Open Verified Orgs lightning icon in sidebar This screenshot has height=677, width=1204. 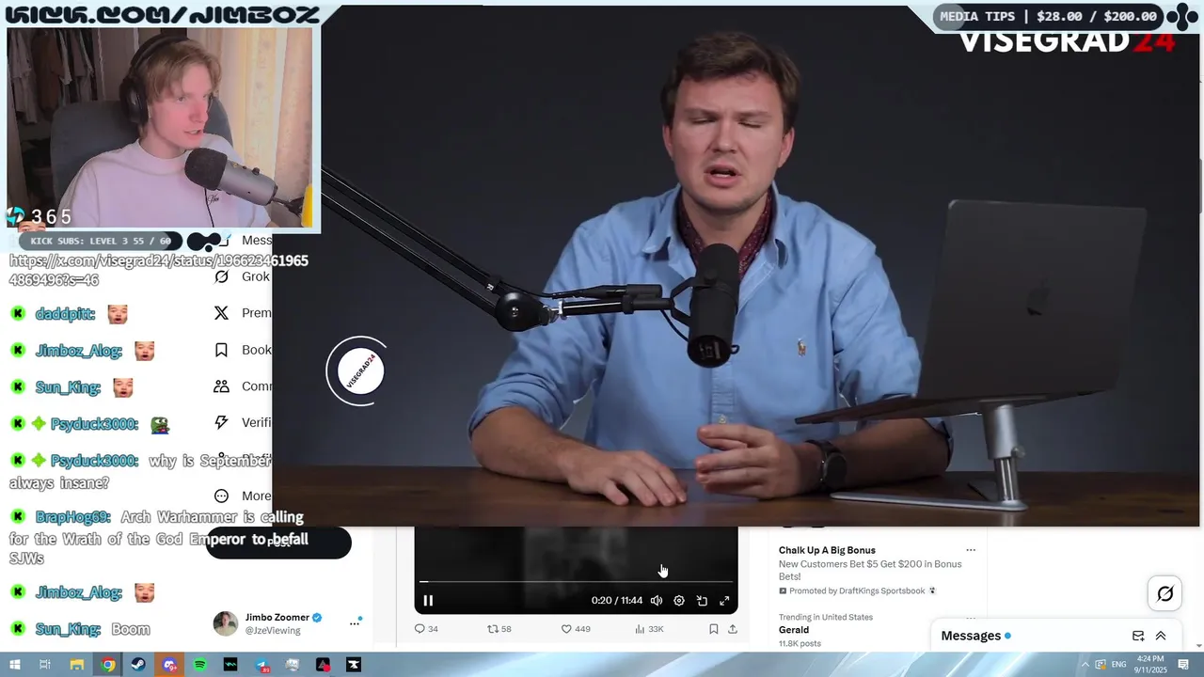(x=222, y=423)
